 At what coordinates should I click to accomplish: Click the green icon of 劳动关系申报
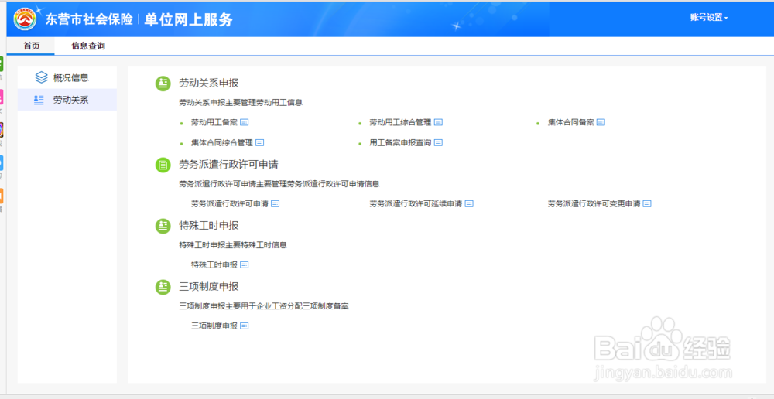(163, 84)
